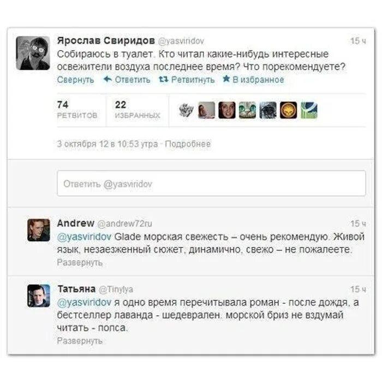Click the reply arrow icon beside Ответить

[x=108, y=79]
